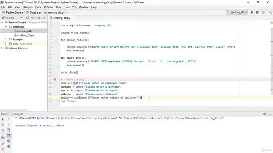This screenshot has height=153, width=273.
Task: Open the Help menu
Action: (x=94, y=7)
